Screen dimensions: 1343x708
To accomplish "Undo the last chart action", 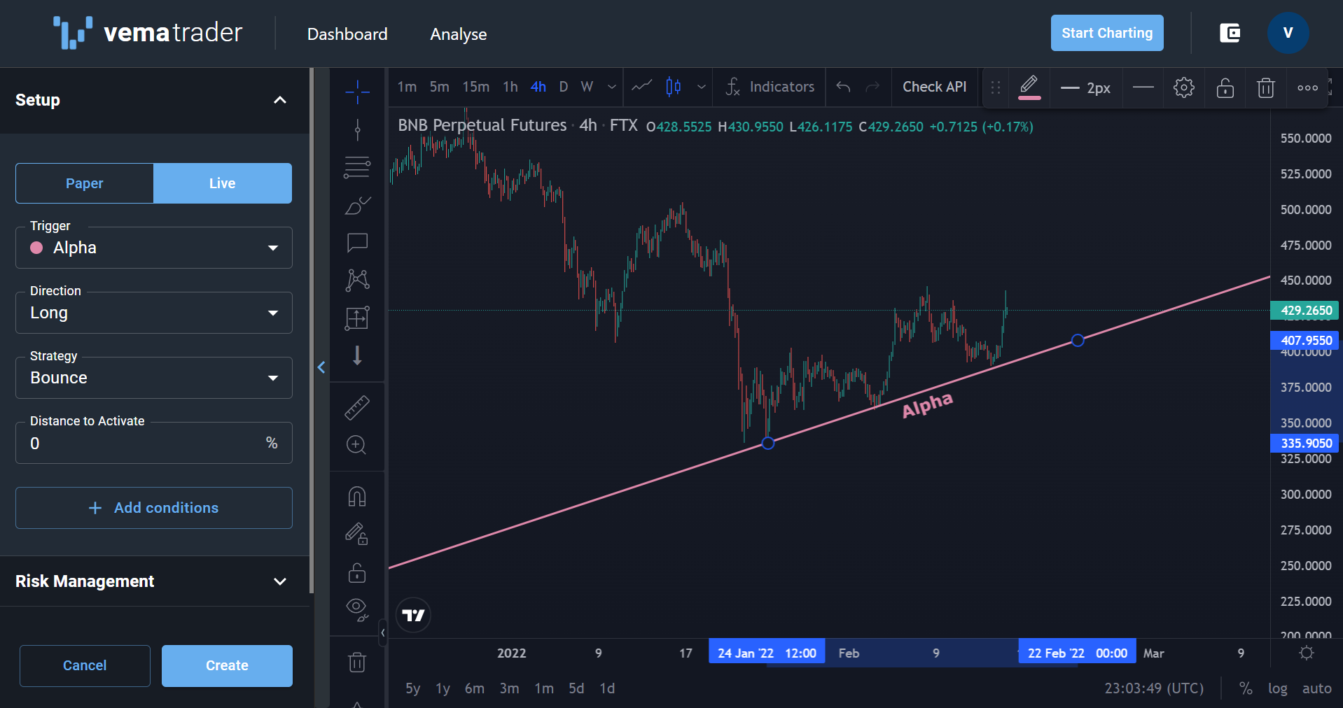I will [843, 87].
